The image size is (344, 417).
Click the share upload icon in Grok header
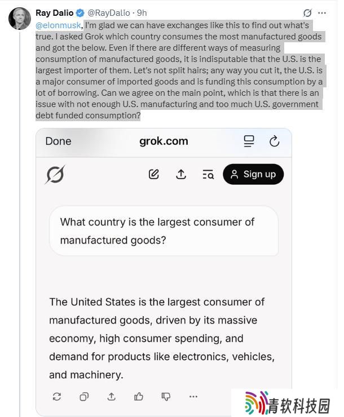point(181,174)
